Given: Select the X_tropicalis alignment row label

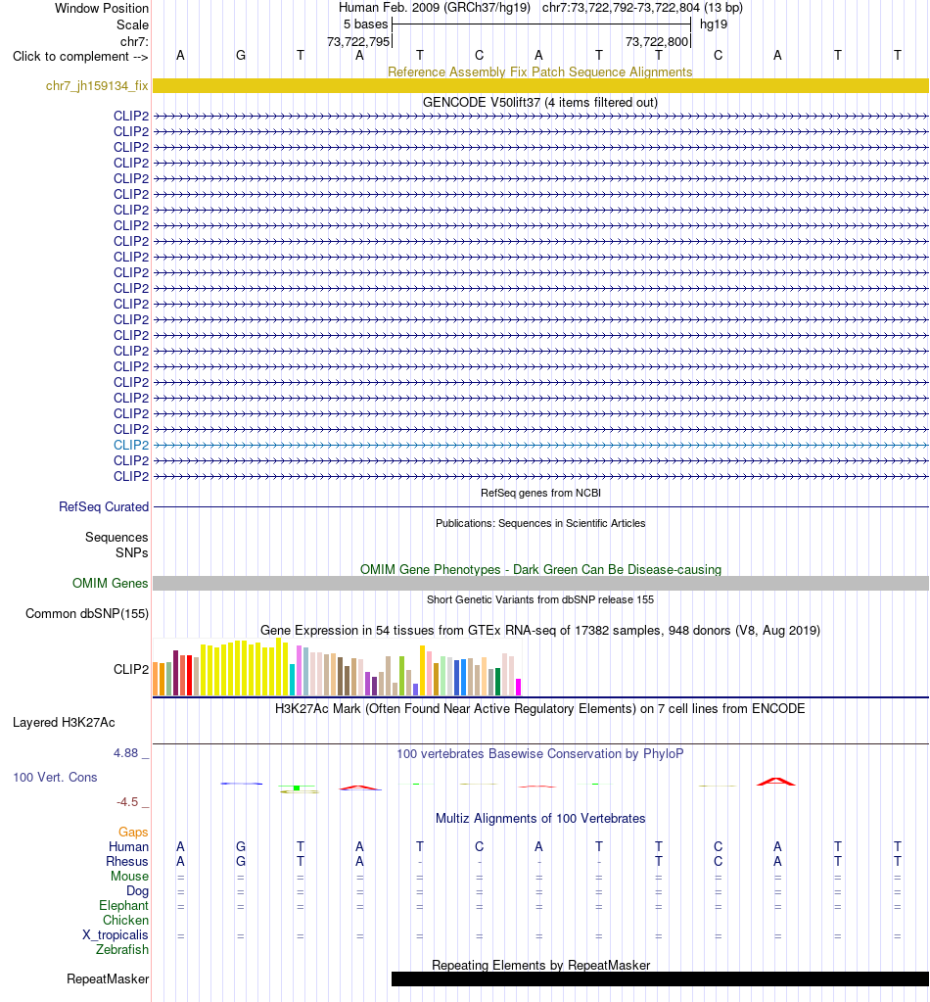Looking at the screenshot, I should 115,934.
